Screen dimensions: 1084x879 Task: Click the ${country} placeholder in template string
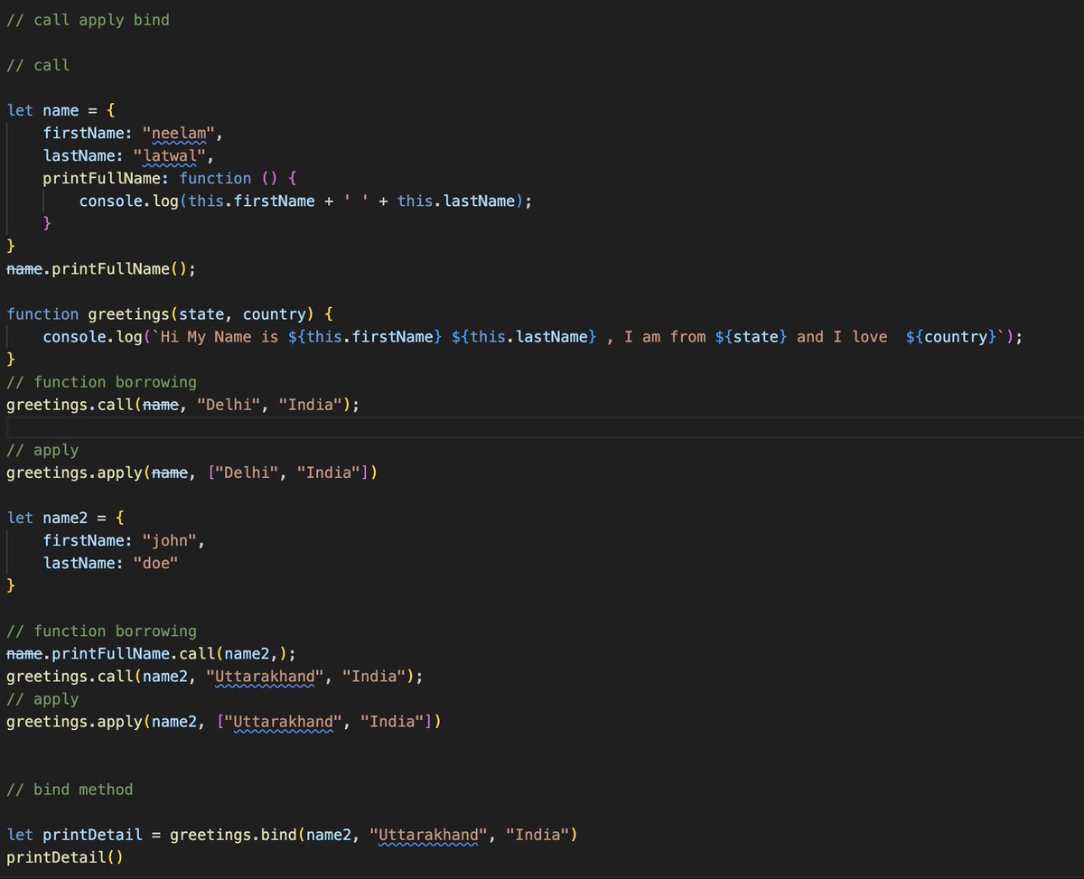950,336
